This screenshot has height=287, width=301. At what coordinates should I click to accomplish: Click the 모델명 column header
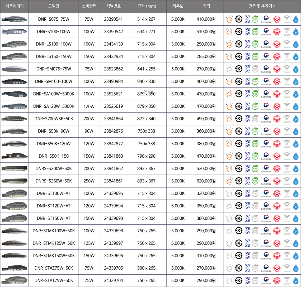pyautogui.click(x=54, y=6)
